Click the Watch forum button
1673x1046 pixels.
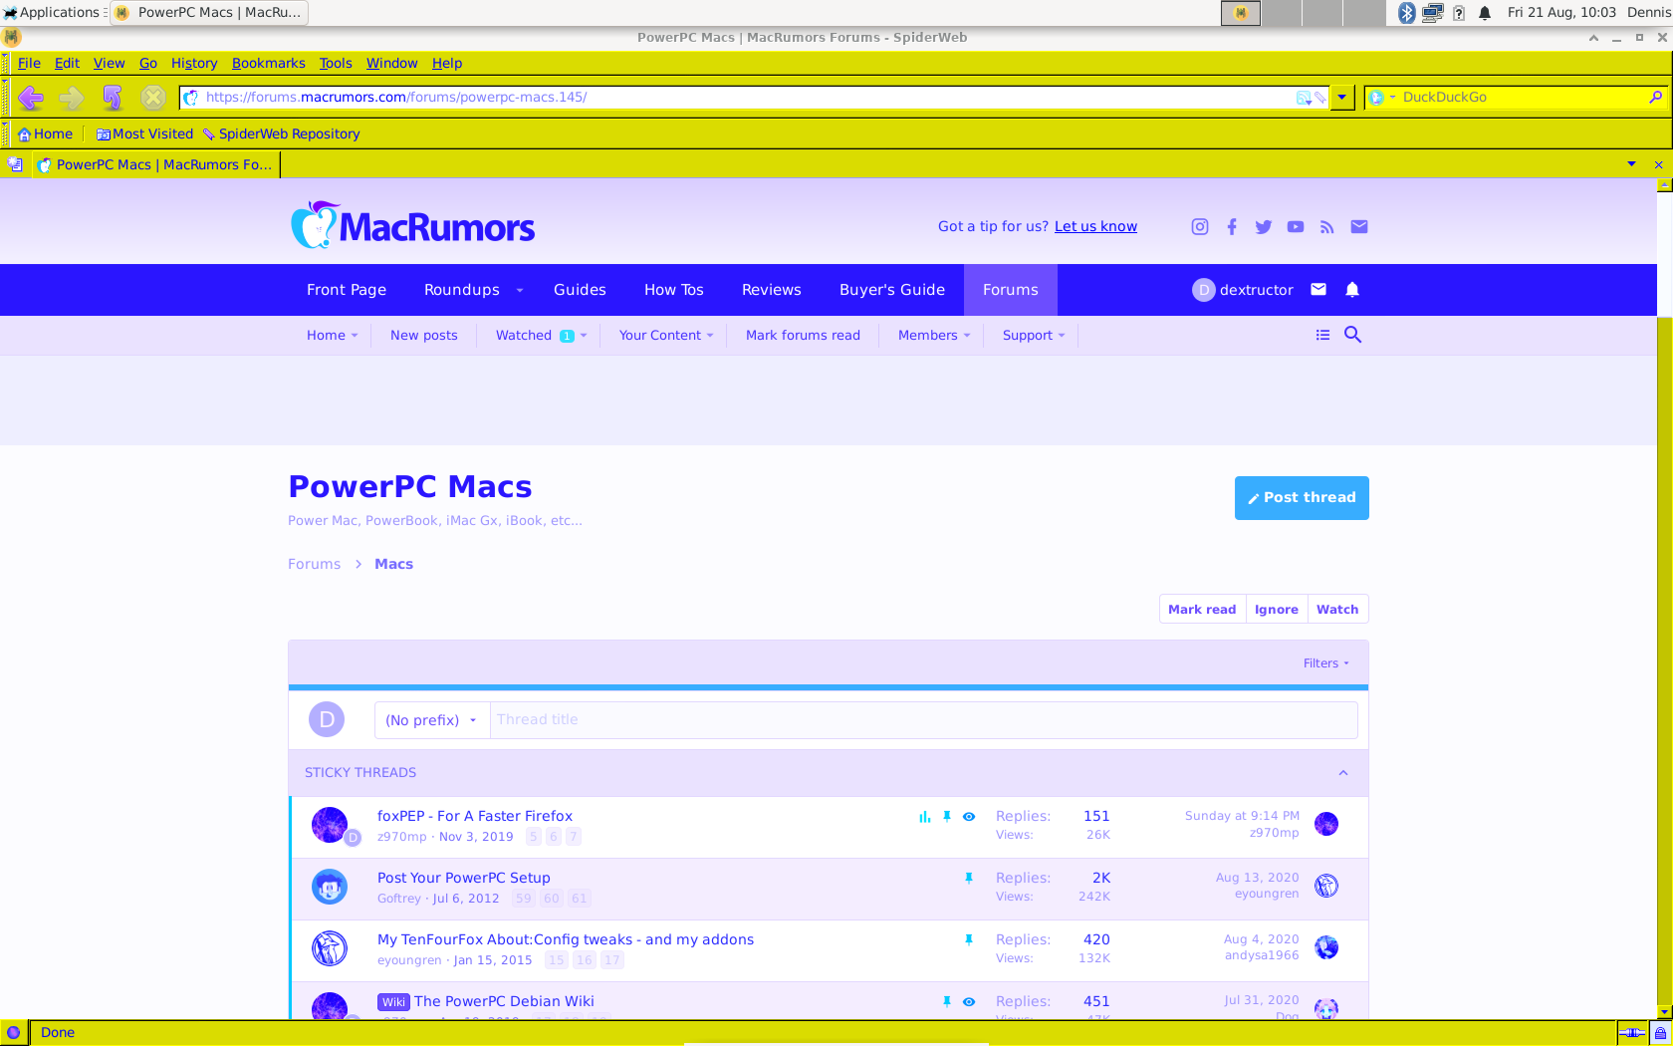[x=1337, y=610]
